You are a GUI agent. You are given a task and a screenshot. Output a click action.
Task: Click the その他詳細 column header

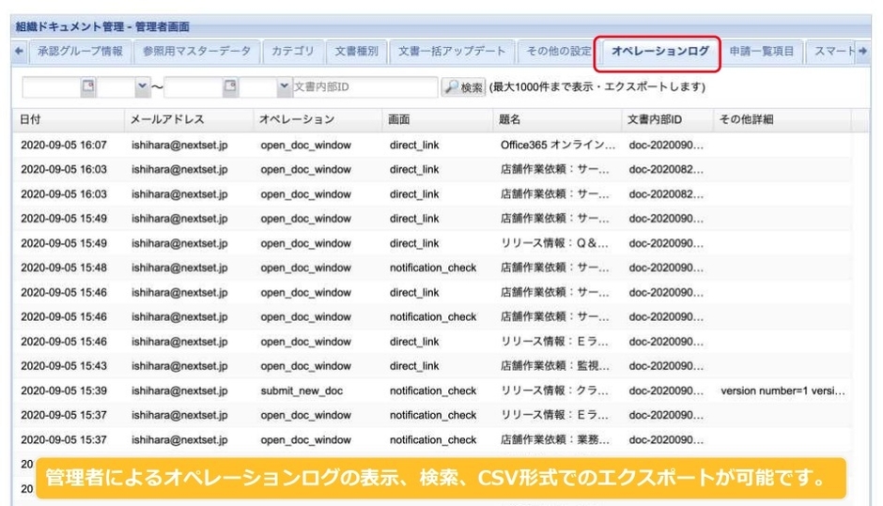tap(782, 119)
